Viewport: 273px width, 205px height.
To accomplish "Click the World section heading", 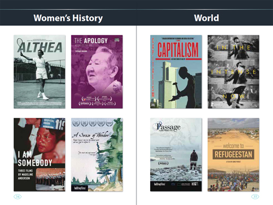I will pyautogui.click(x=206, y=18).
